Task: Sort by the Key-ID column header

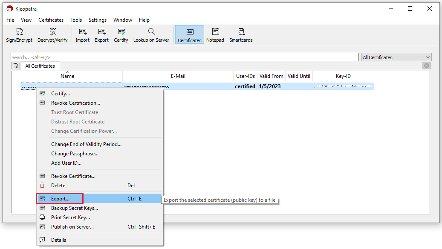Action: click(344, 76)
